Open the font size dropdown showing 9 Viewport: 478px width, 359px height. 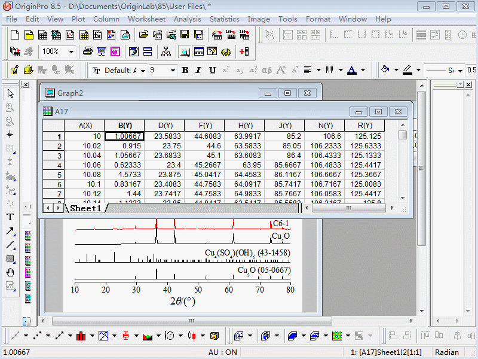[173, 71]
